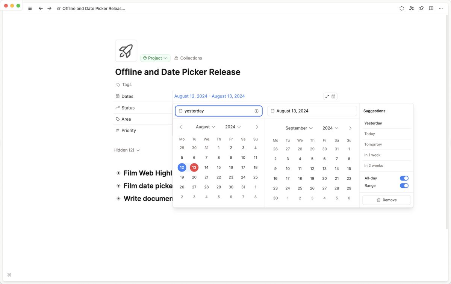The image size is (451, 284).
Task: Click the expand arrows icon beside Dates
Action: [x=327, y=96]
